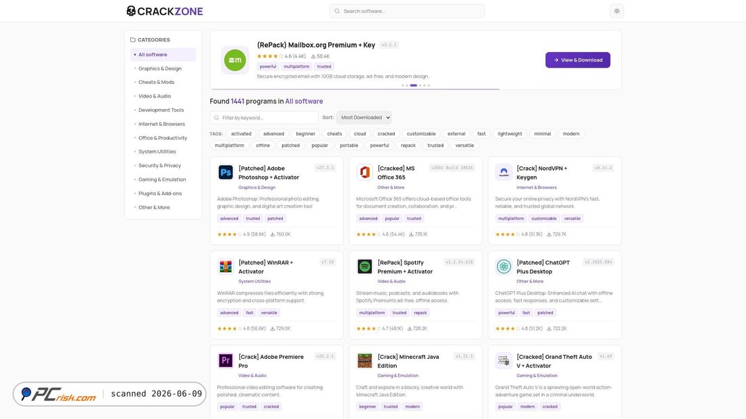The width and height of the screenshot is (746, 419).
Task: Open [Patched] Adobe Photoshop + Activator title
Action: 269,173
